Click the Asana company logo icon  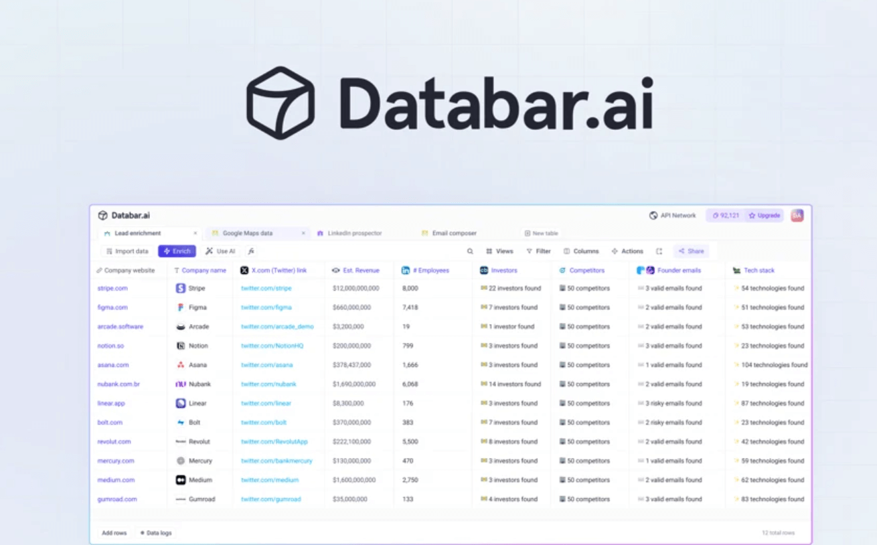[x=181, y=365]
